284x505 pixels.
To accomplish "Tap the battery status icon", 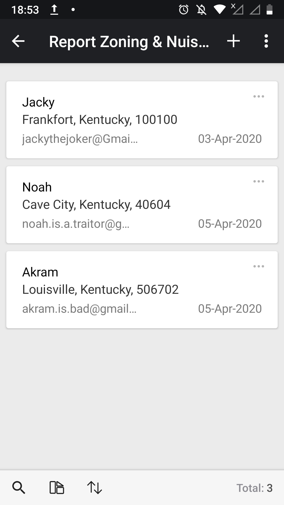I will coord(269,10).
